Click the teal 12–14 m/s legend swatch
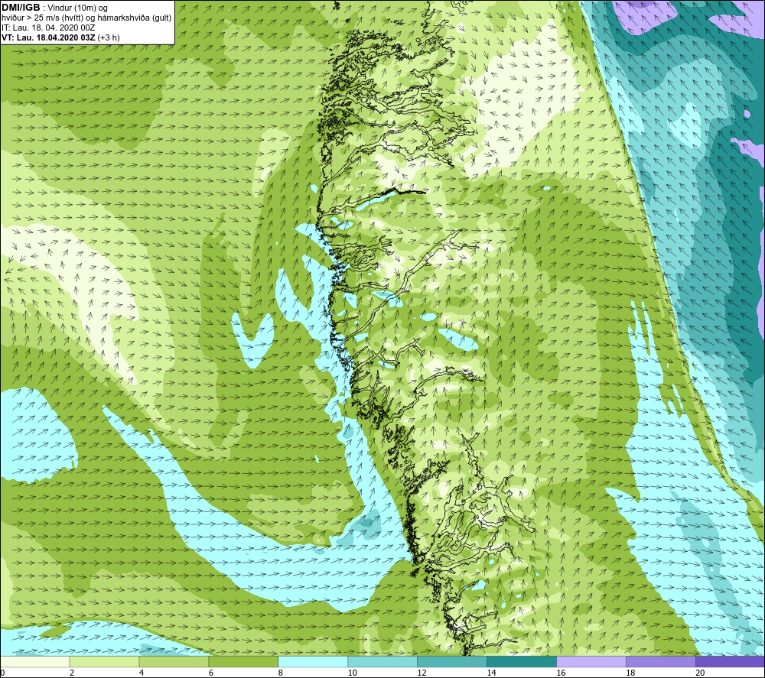The height and width of the screenshot is (678, 765). [452, 662]
